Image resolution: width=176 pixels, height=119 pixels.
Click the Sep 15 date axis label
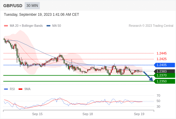point(37,114)
